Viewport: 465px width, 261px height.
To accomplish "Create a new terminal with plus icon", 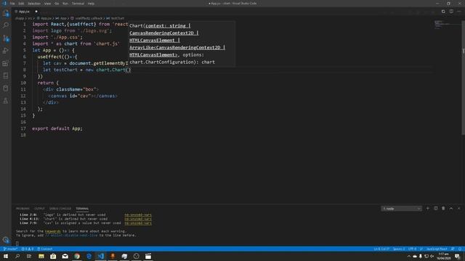I will click(428, 208).
